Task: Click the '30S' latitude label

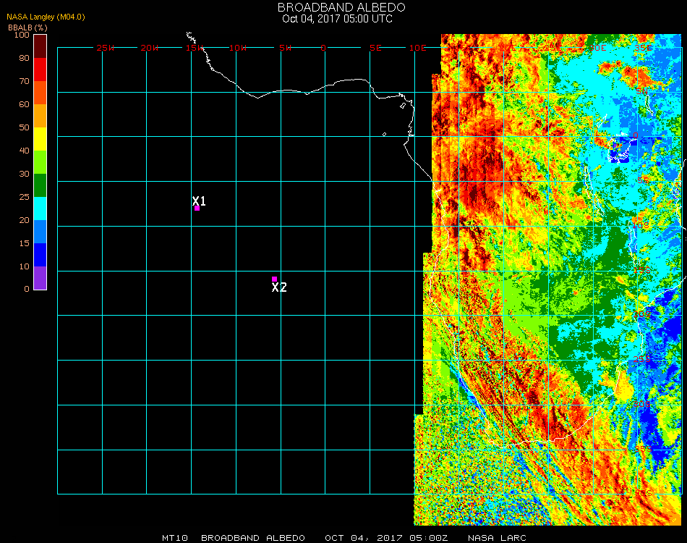Action: 642,404
